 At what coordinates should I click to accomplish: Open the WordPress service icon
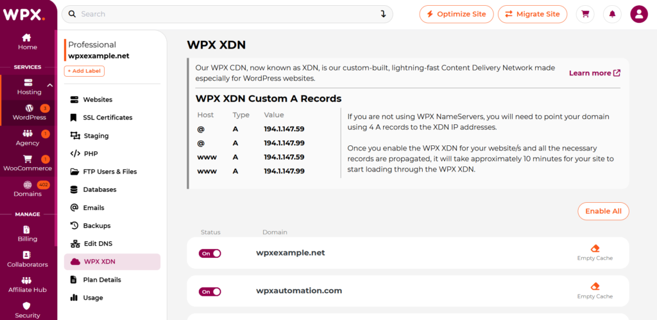(x=30, y=108)
